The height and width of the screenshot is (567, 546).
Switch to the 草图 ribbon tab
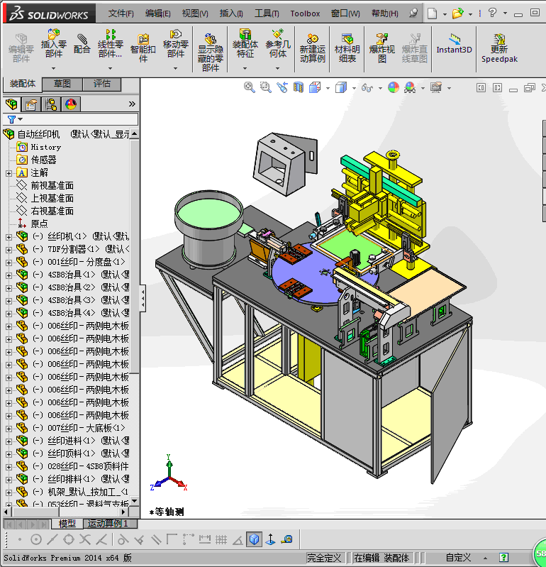[x=62, y=84]
